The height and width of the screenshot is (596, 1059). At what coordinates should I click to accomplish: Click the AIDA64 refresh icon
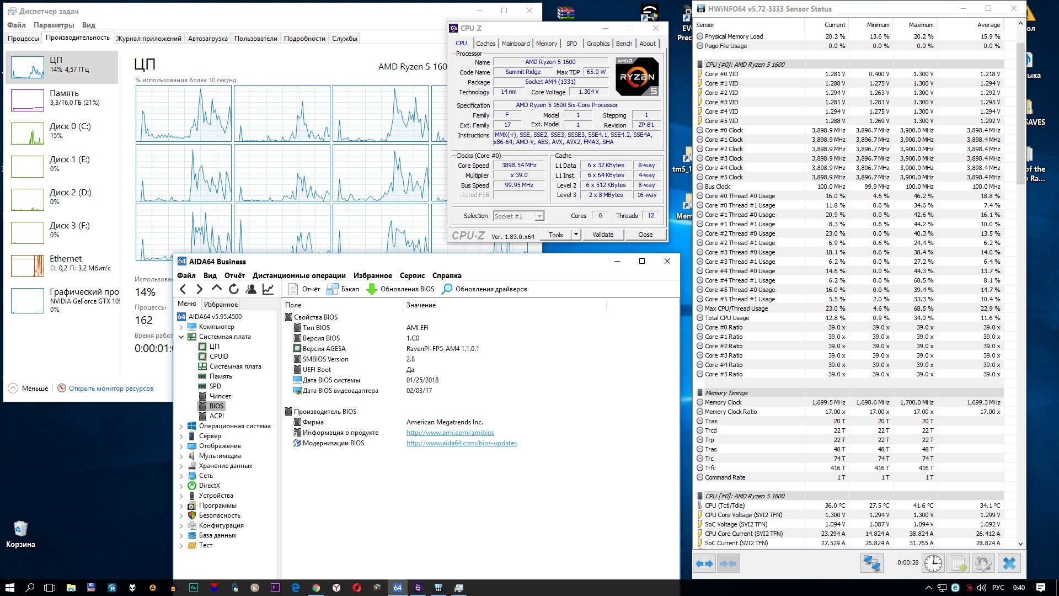click(234, 289)
